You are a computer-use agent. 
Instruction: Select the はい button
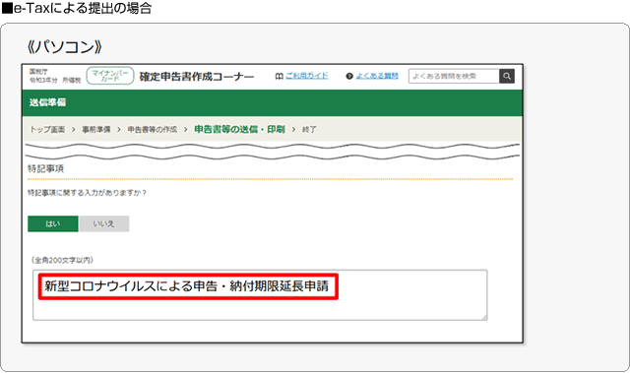point(52,223)
